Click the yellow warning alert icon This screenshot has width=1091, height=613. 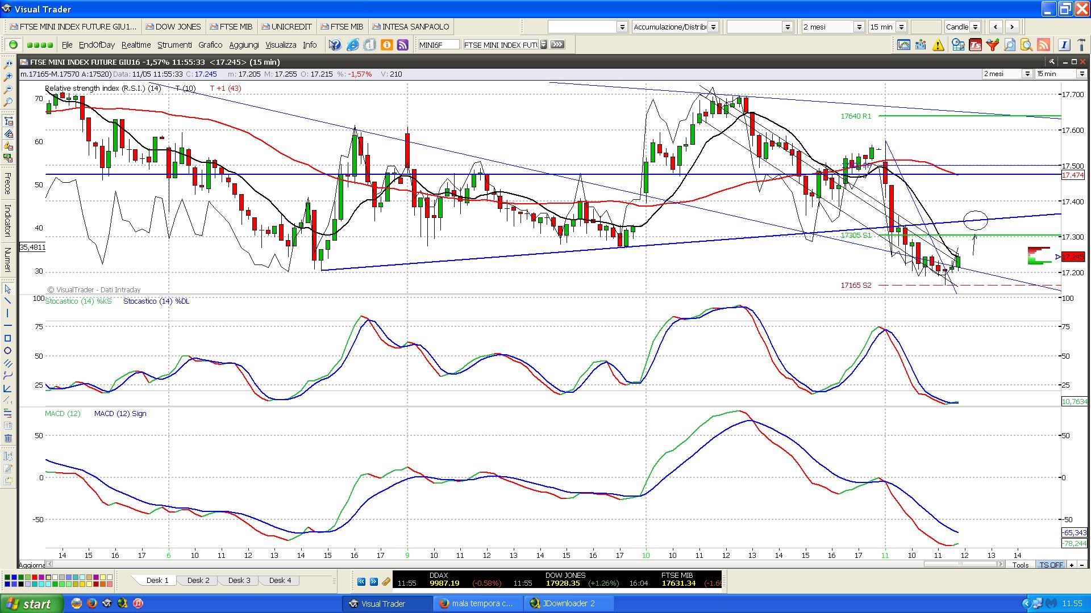tap(938, 45)
